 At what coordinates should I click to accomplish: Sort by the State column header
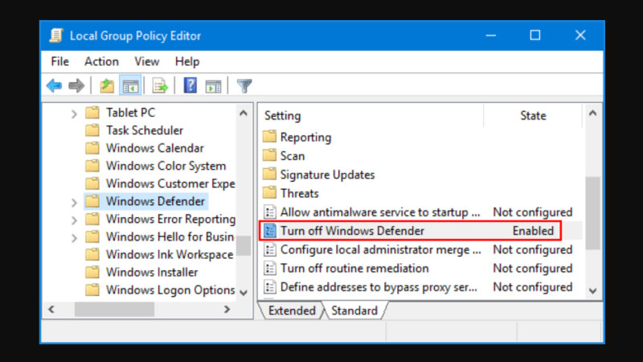[x=533, y=116]
